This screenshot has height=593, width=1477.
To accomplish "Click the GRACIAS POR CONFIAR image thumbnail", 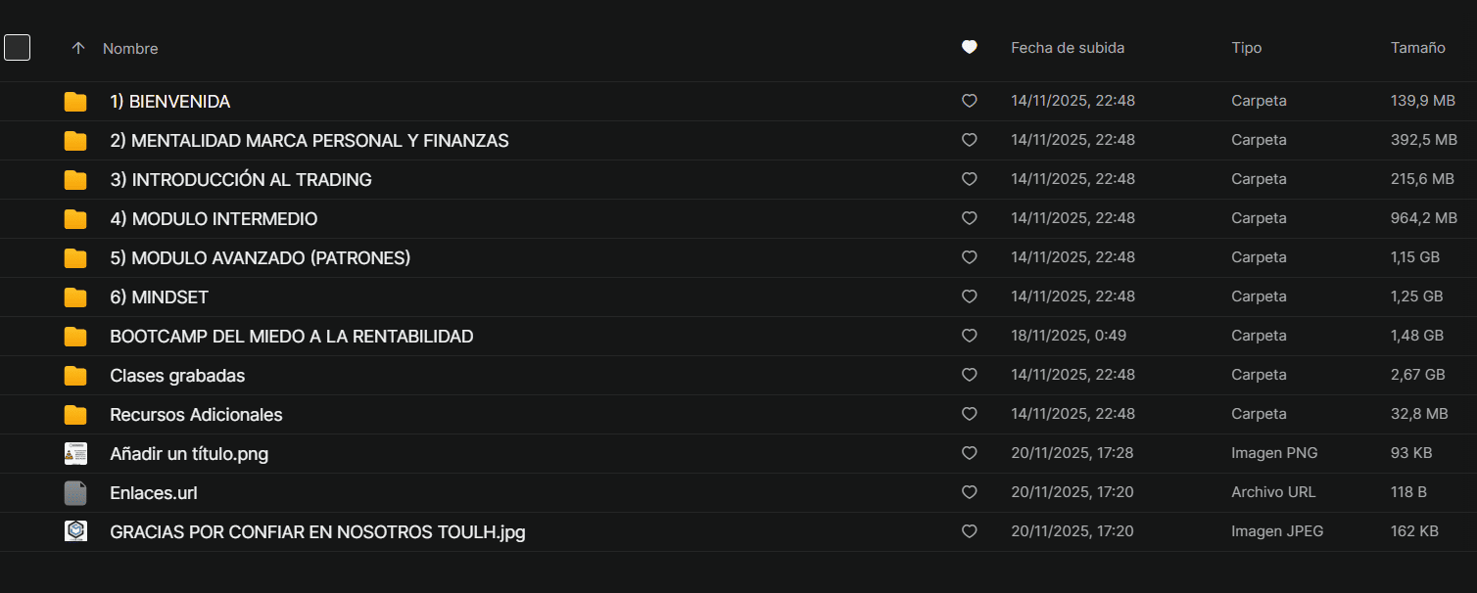I will click(x=75, y=531).
